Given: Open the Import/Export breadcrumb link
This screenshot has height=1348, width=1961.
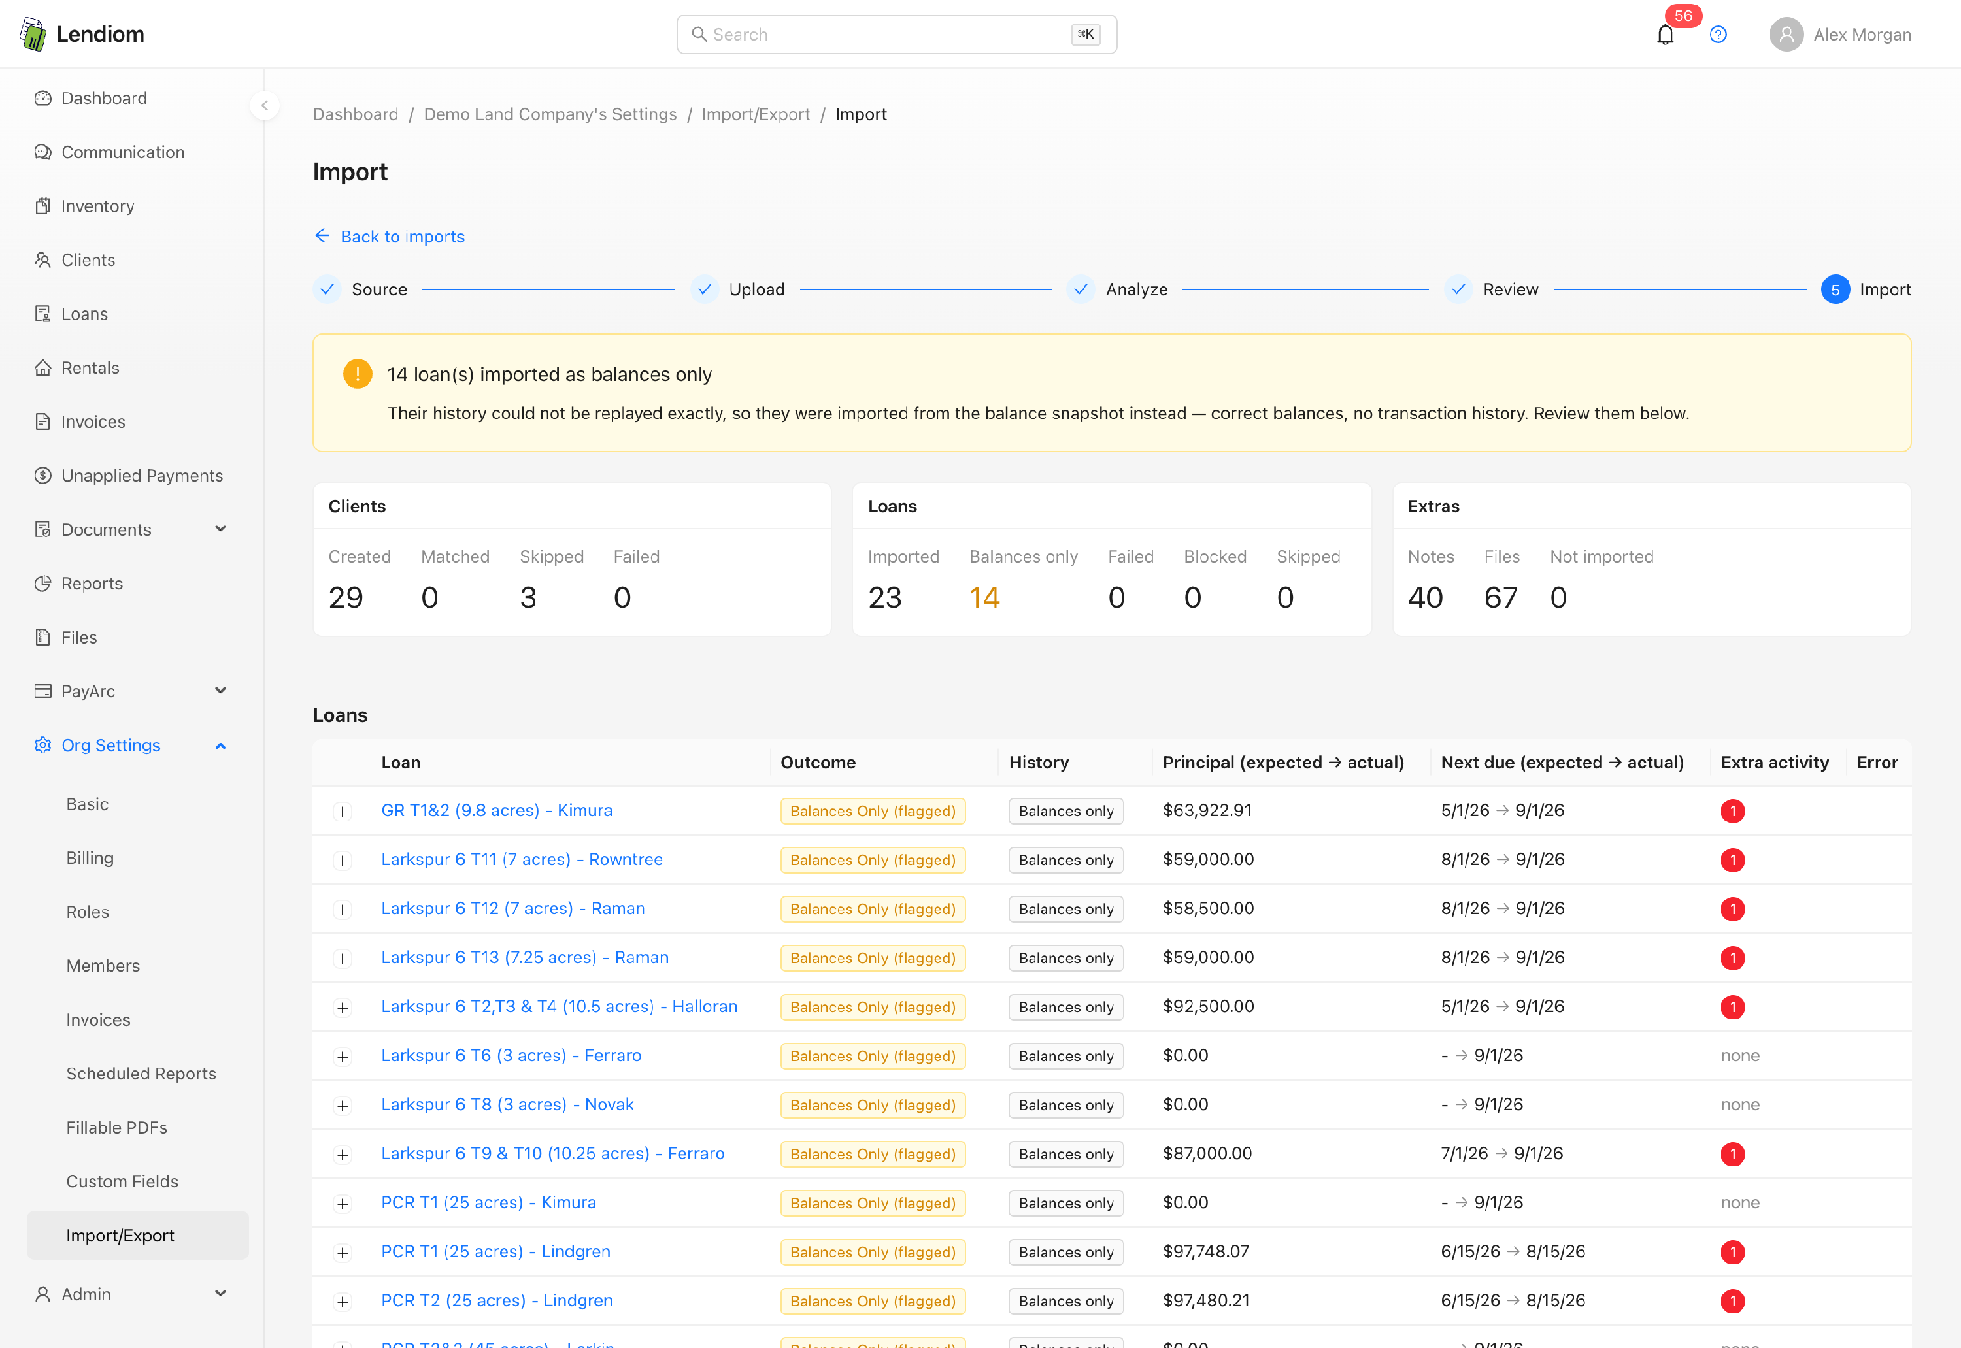Looking at the screenshot, I should click(756, 114).
